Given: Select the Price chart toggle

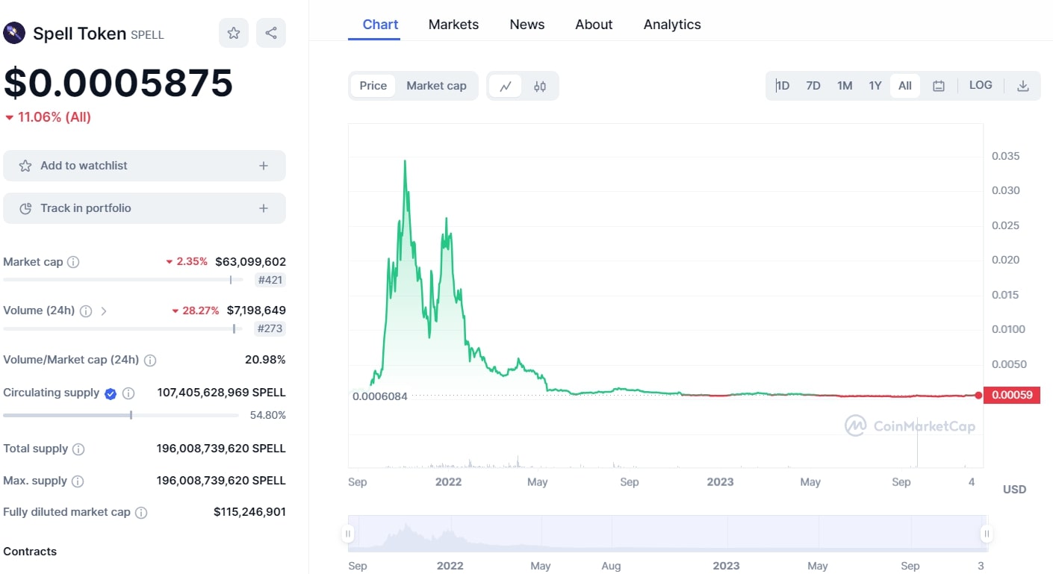Looking at the screenshot, I should coord(373,86).
